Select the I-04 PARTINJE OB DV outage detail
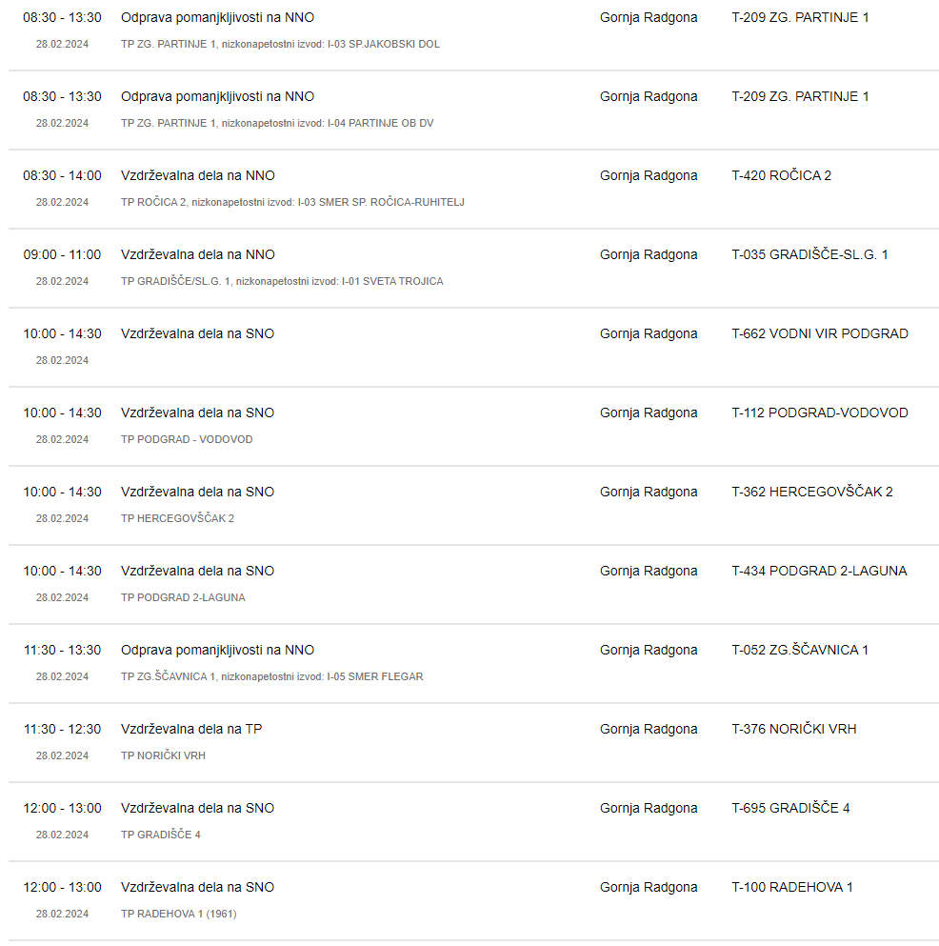The width and height of the screenshot is (939, 946). (277, 123)
